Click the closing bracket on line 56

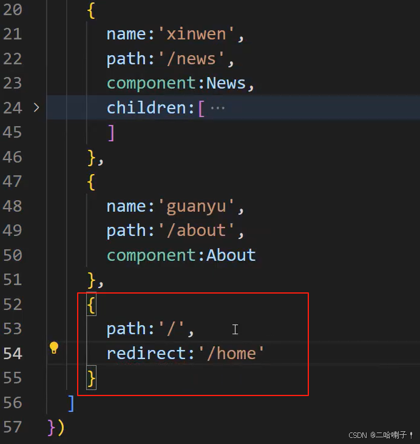pos(71,403)
